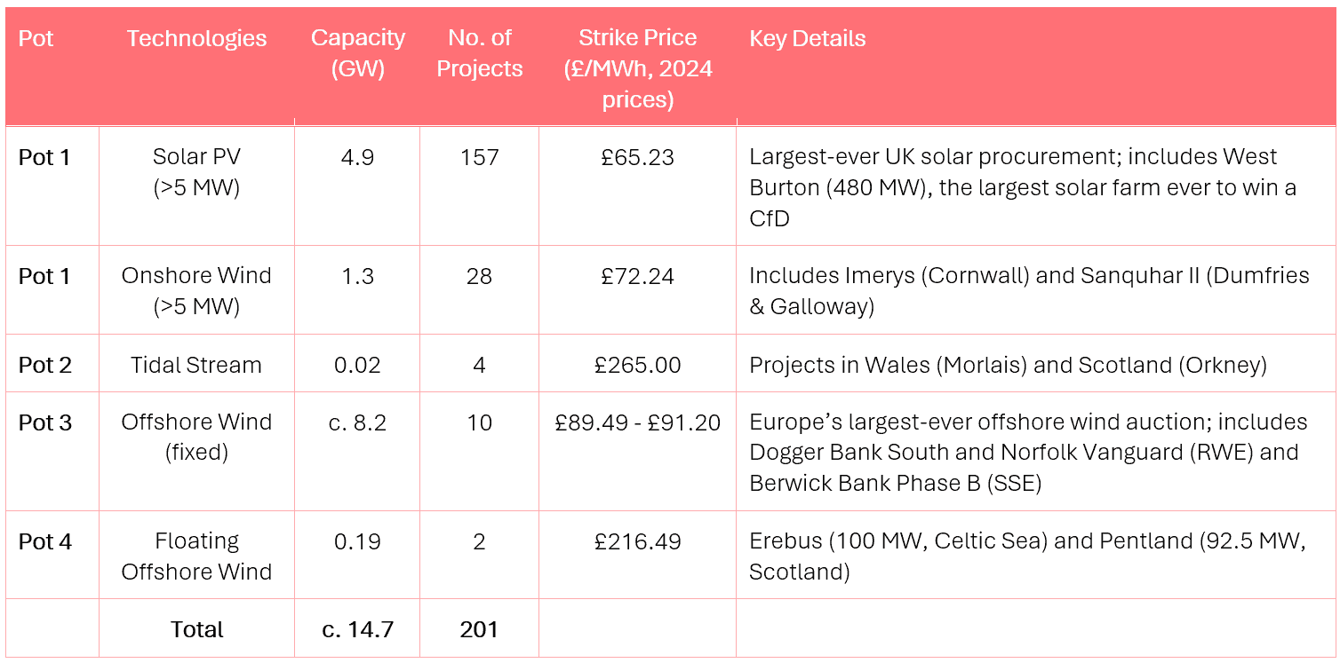
Task: Click the c. 8.2 capacity value
Action: [357, 422]
